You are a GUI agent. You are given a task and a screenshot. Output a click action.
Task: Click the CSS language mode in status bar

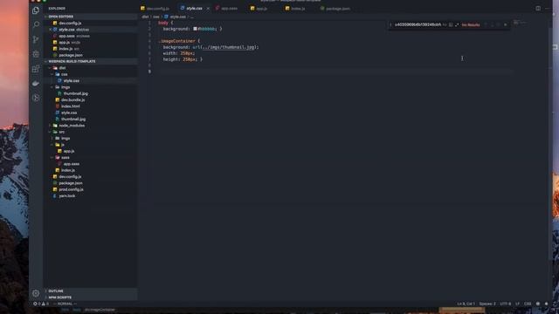(528, 304)
